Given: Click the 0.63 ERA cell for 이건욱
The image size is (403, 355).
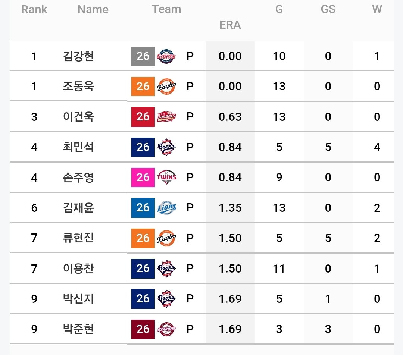Looking at the screenshot, I should point(230,117).
